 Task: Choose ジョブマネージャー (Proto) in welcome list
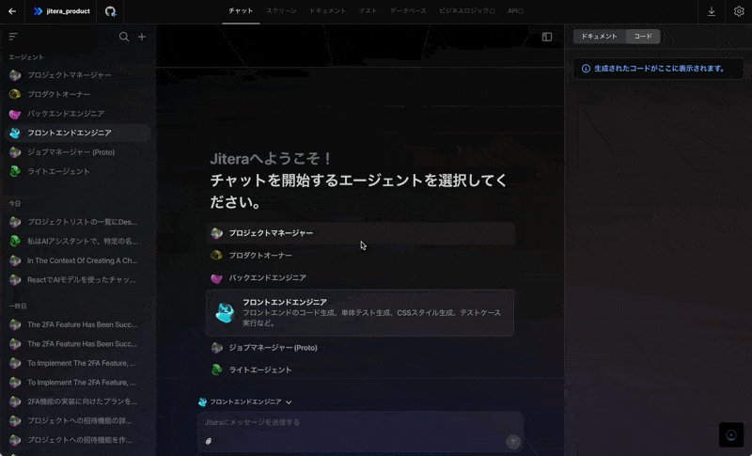point(360,348)
